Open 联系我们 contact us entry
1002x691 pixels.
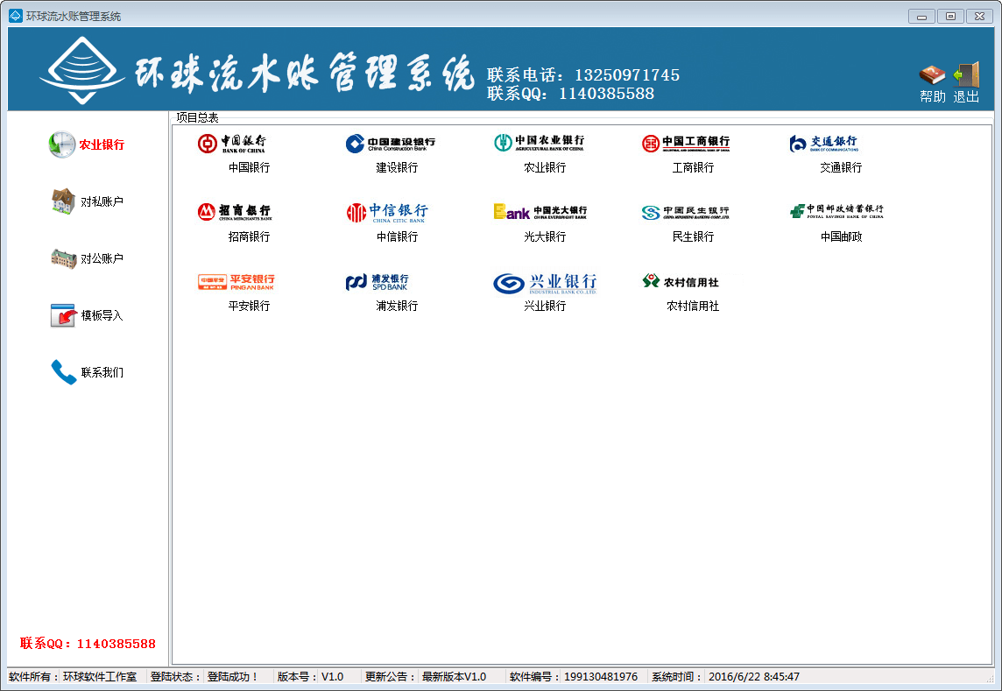coord(88,372)
